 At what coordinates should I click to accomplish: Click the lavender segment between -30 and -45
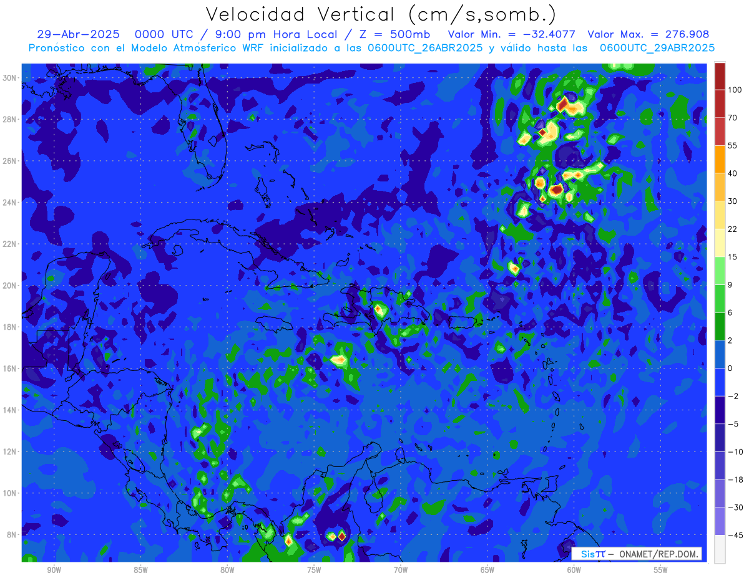(720, 521)
